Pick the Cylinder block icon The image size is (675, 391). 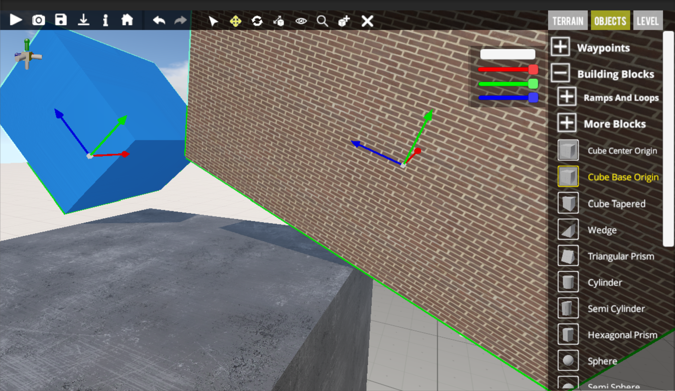[x=568, y=282]
